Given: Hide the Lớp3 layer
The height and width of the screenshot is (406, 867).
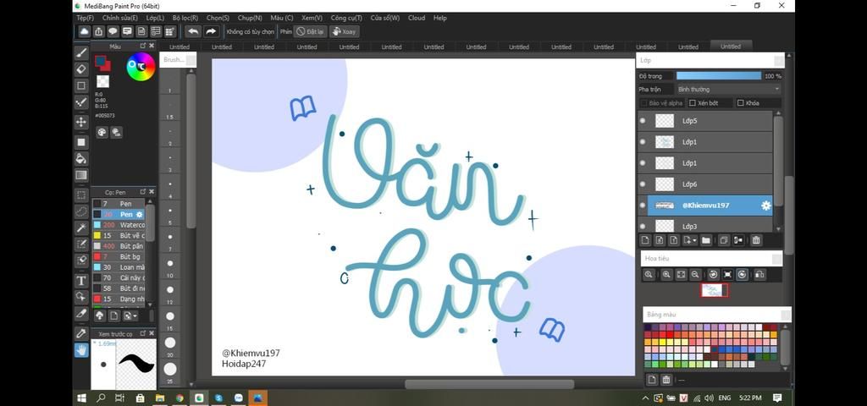Looking at the screenshot, I should pos(643,226).
